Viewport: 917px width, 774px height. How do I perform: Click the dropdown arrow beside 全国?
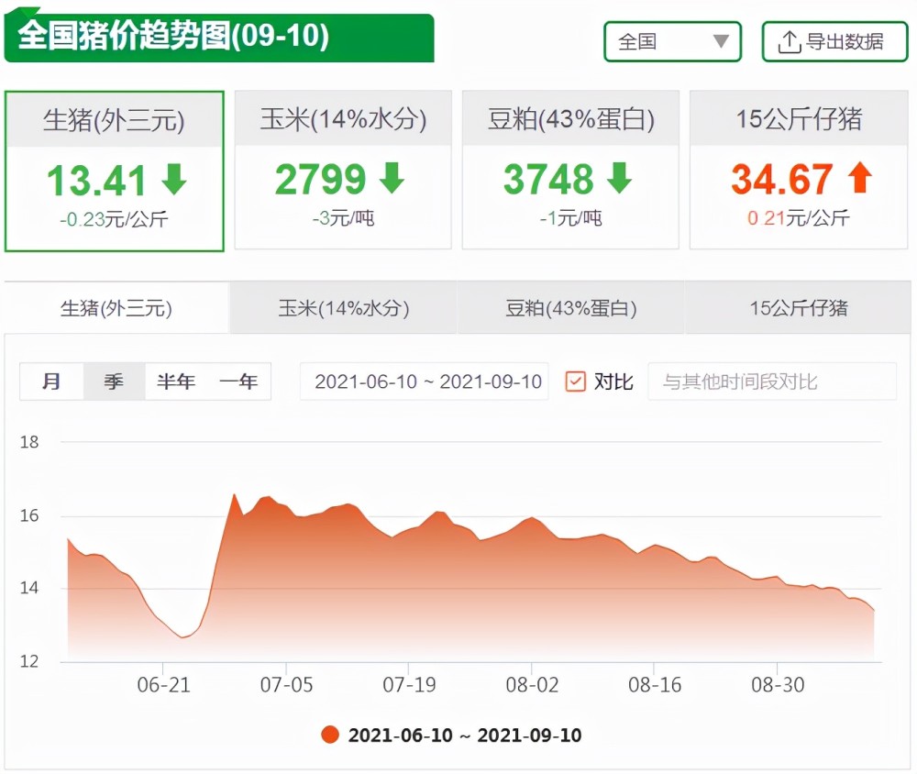point(721,41)
